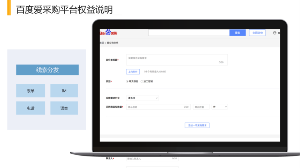
Task: Click the search box in the header
Action: click(x=189, y=33)
